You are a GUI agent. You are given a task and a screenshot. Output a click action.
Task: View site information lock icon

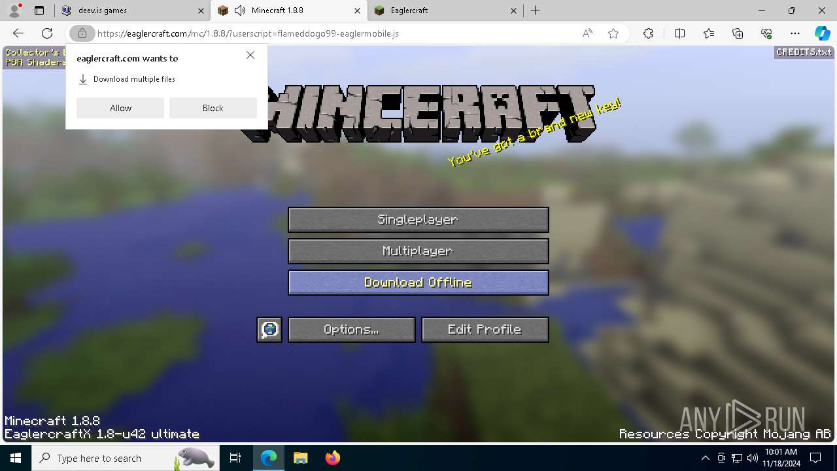(82, 33)
